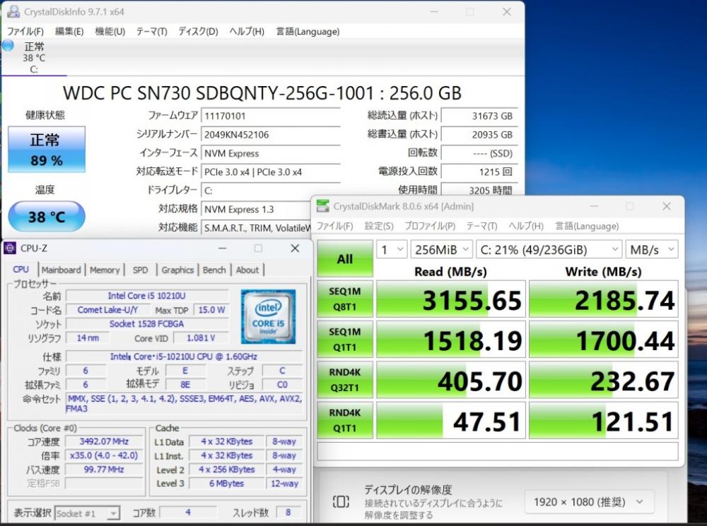Close the CPU-Z window

click(x=295, y=248)
